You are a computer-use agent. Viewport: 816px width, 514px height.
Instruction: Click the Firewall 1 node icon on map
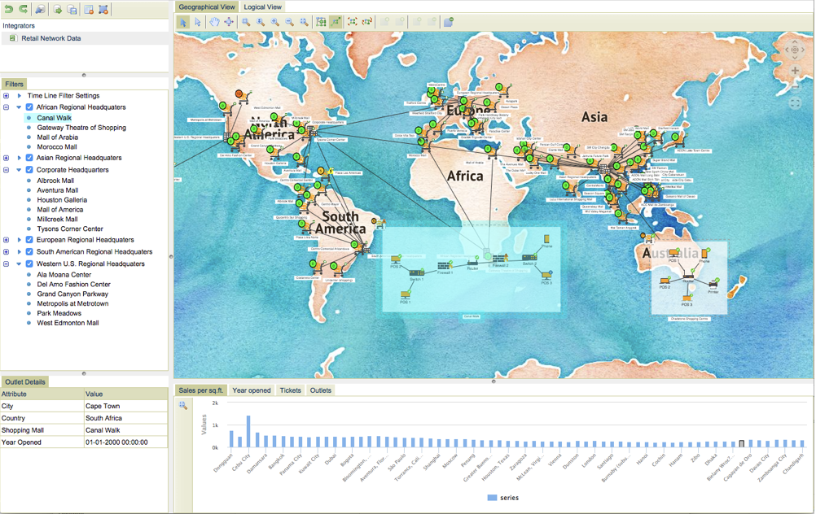click(445, 267)
